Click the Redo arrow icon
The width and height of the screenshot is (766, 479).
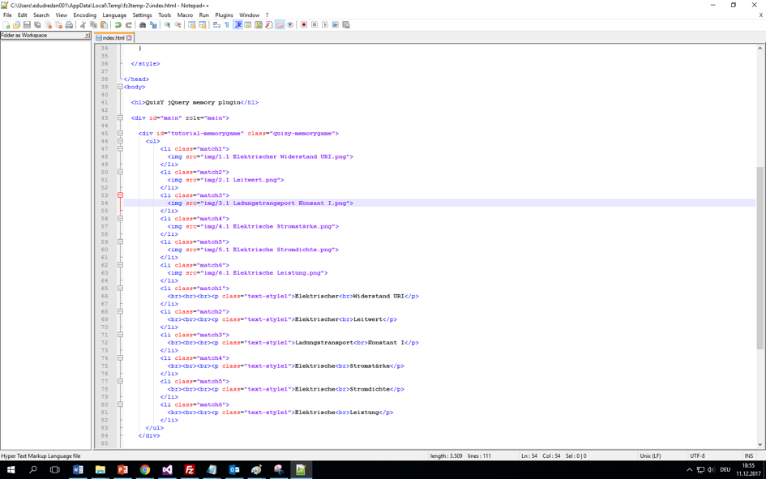(128, 25)
